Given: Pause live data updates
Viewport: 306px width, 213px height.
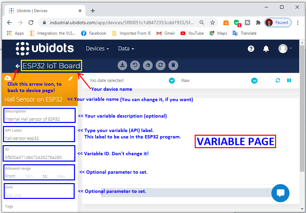Looking at the screenshot, I should 289,80.
